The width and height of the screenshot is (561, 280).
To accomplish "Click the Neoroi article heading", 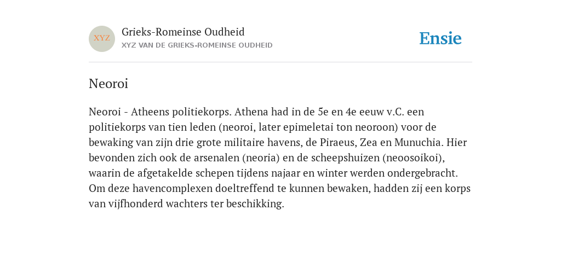I will point(108,84).
